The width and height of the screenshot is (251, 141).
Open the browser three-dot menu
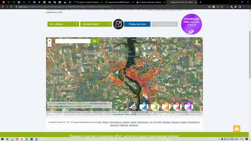pyautogui.click(x=248, y=7)
